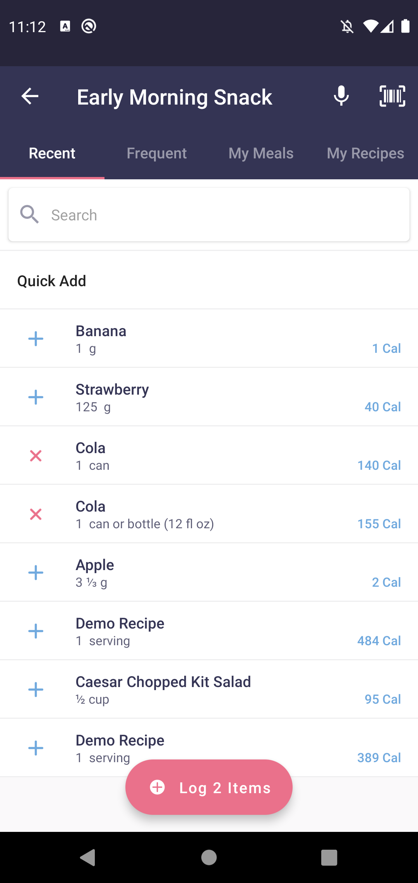Viewport: 418px width, 883px height.
Task: Open the Strawberry food entry
Action: 217,397
